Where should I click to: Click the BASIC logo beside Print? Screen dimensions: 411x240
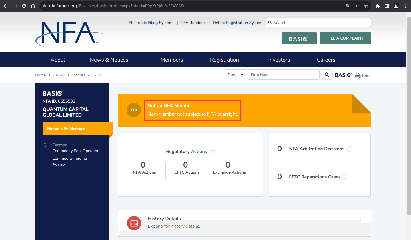344,75
